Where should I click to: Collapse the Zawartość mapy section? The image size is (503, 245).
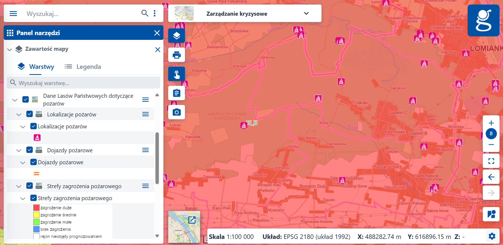[x=9, y=49]
